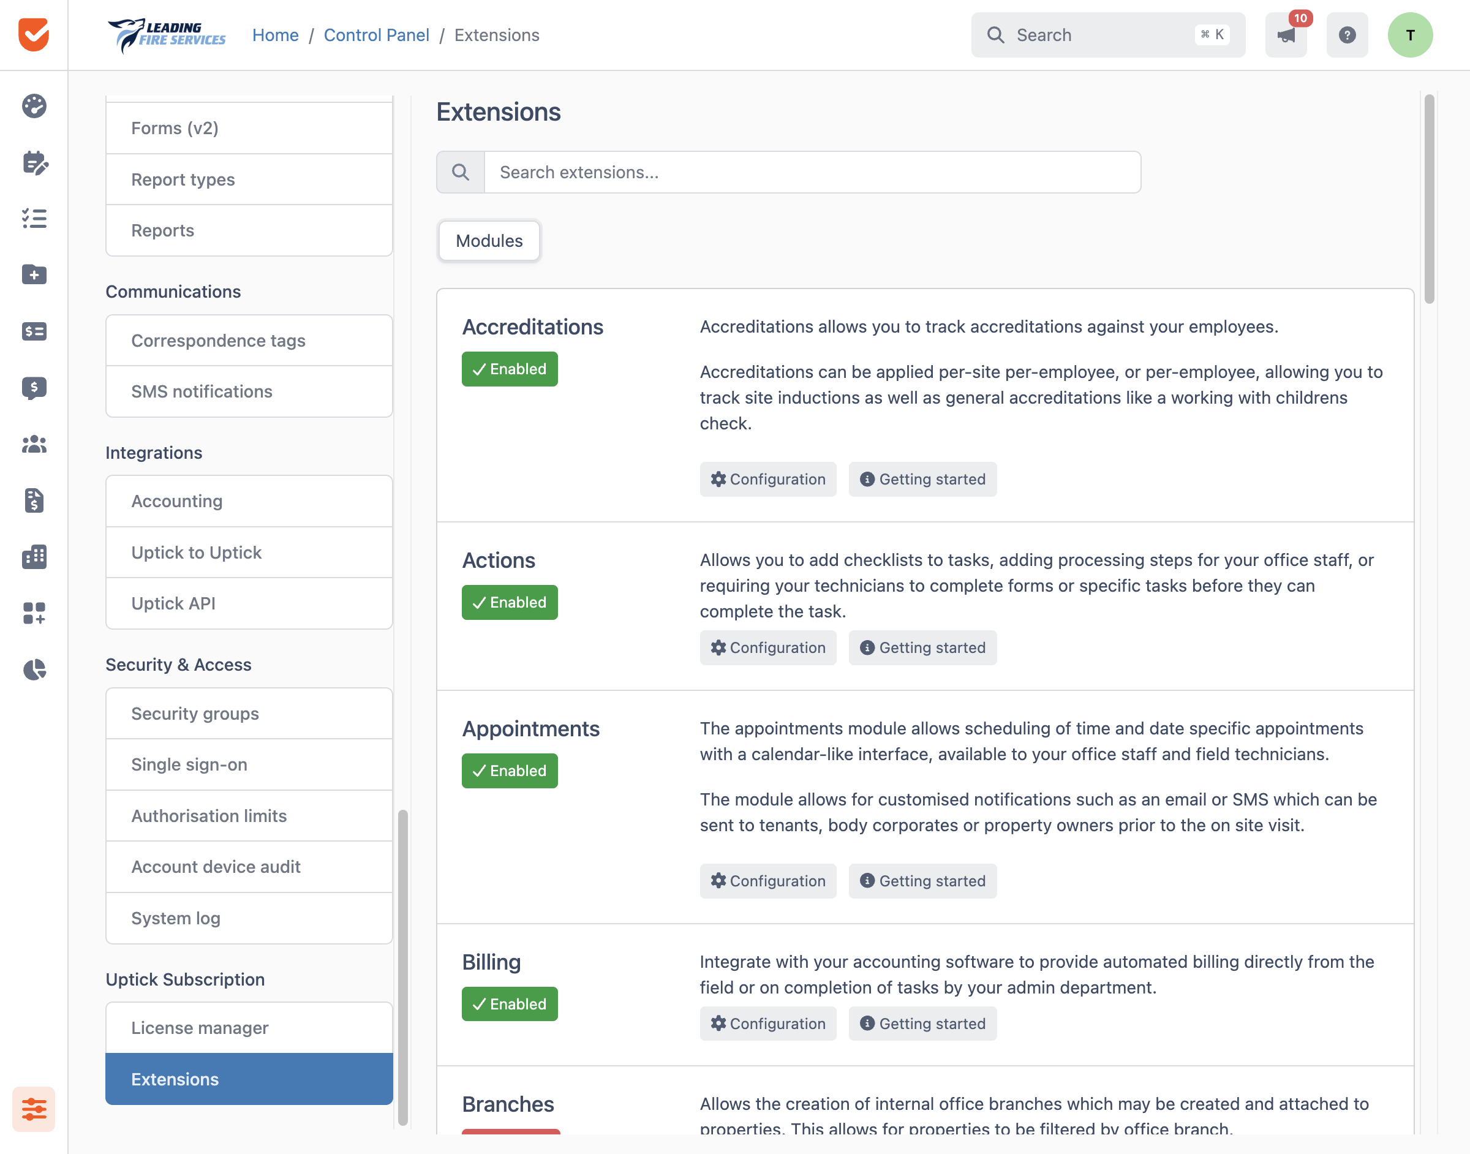This screenshot has width=1470, height=1154.
Task: Open Actions Getting started guide
Action: 923,647
